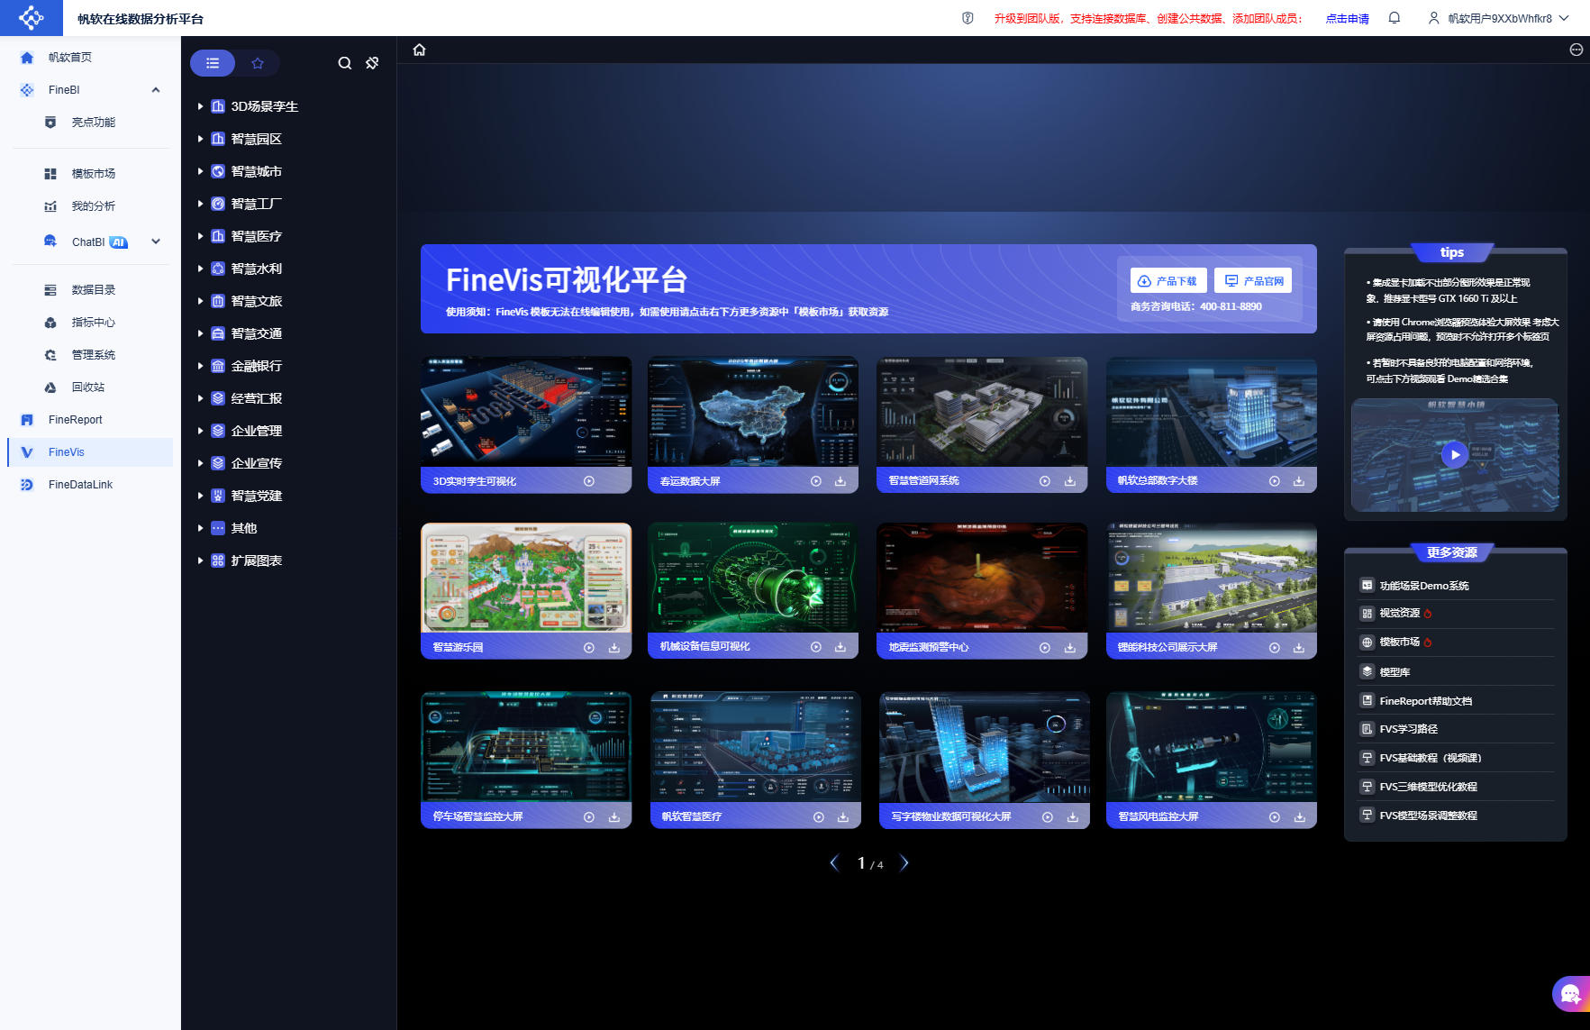Expand the 3D场景孪生 category

(200, 106)
